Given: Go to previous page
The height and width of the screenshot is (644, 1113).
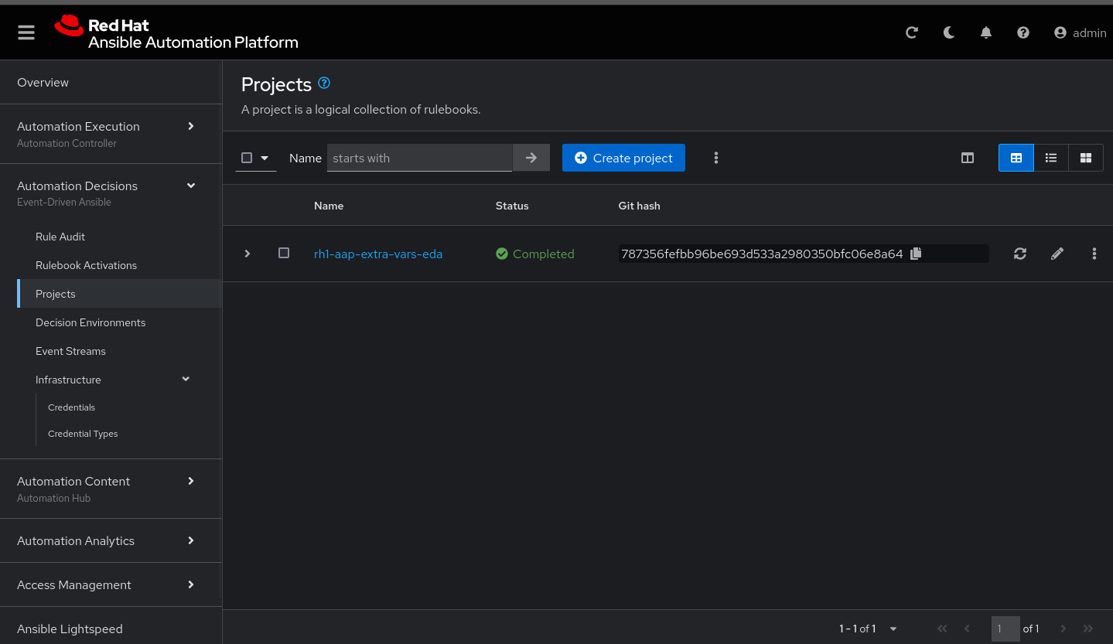Looking at the screenshot, I should tap(967, 629).
